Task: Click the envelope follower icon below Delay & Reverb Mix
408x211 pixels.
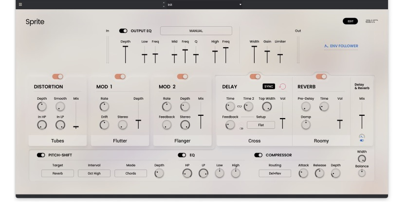Action: click(362, 136)
